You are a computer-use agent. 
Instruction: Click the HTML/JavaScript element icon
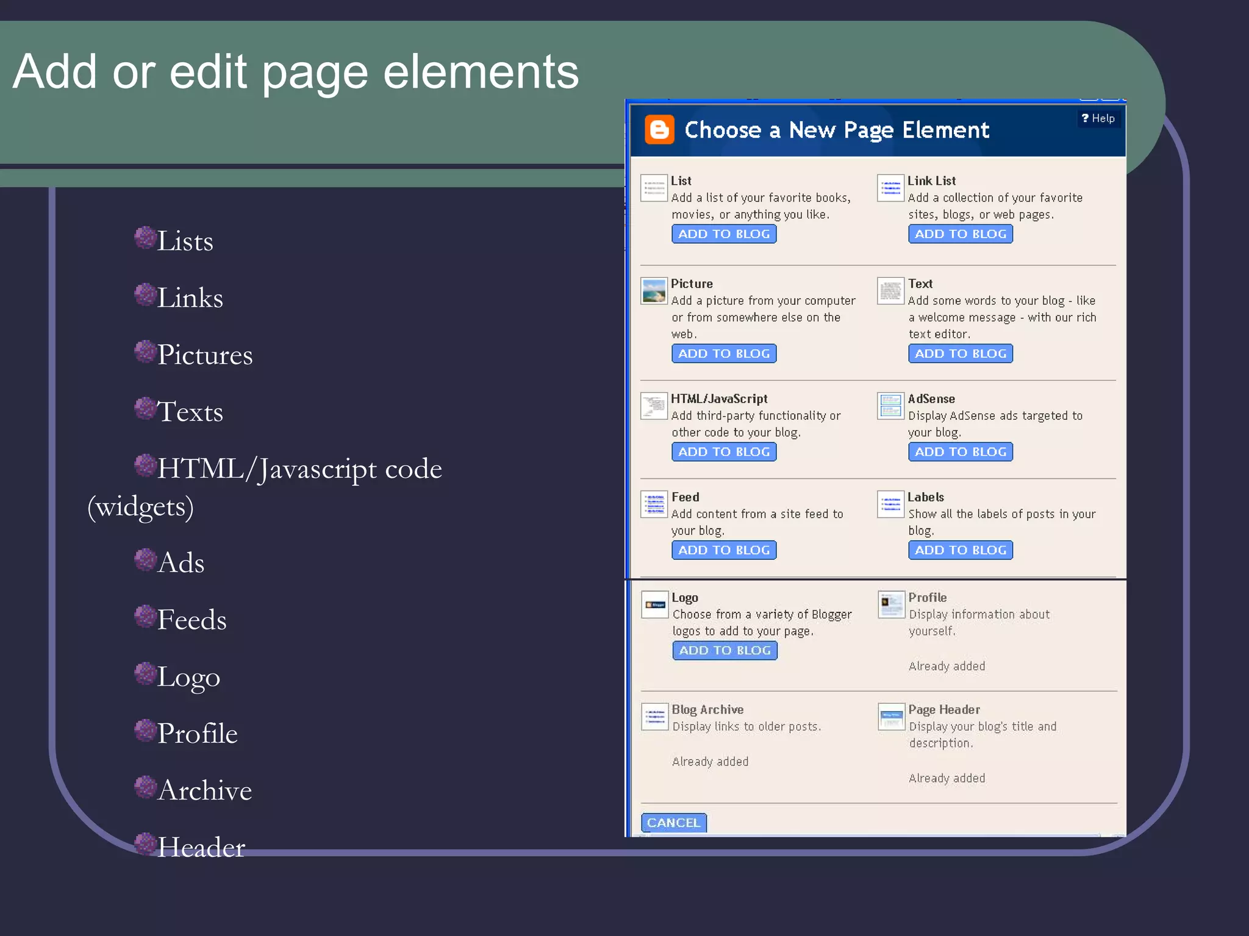click(654, 406)
